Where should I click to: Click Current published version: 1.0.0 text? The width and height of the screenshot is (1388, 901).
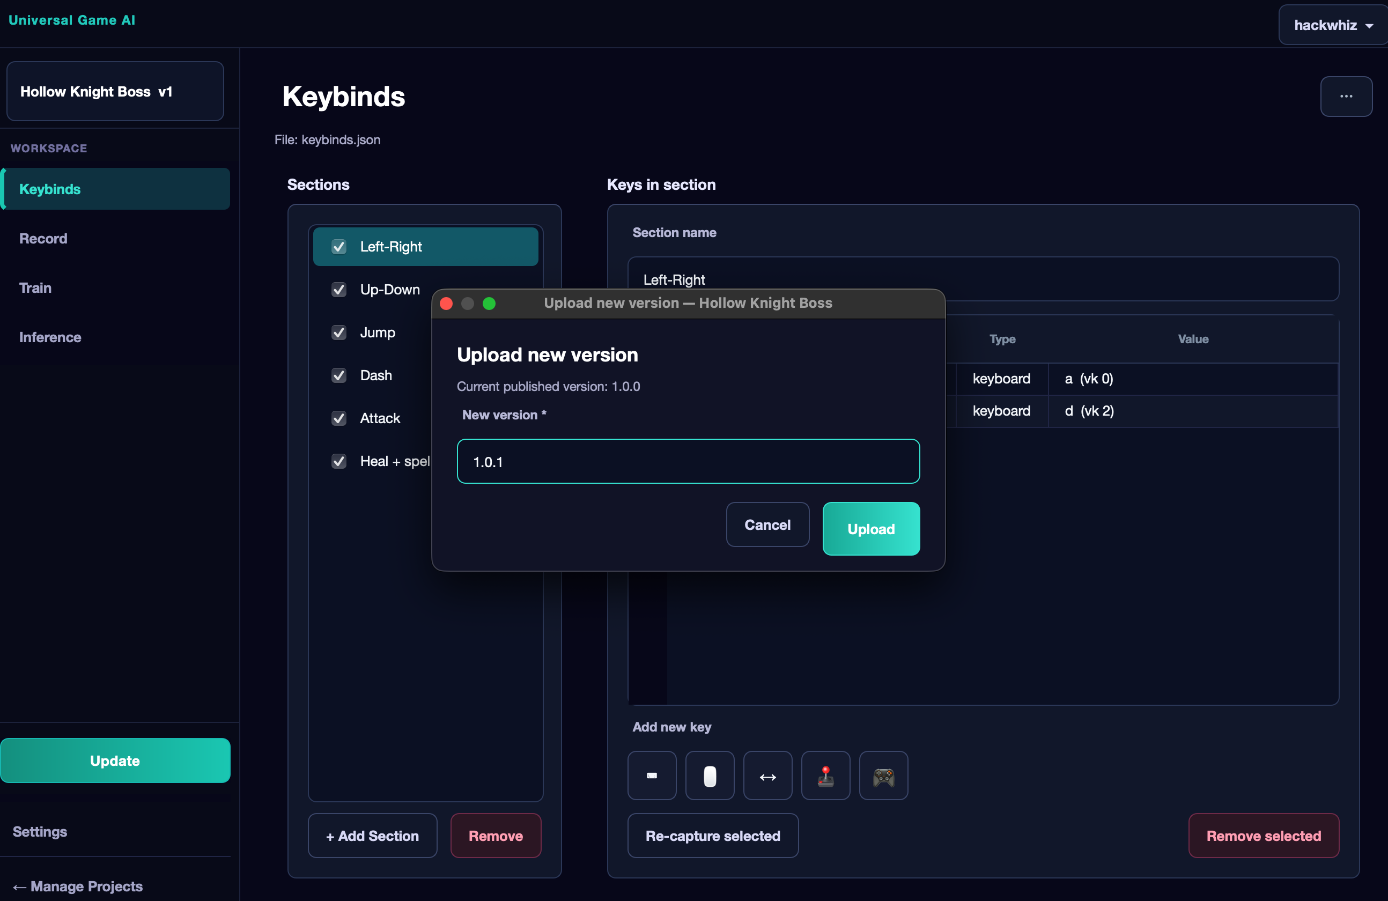[548, 386]
